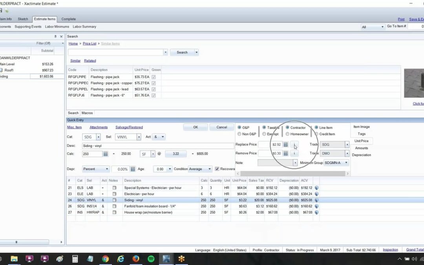The height and width of the screenshot is (265, 424).
Task: Select the Non O&P radio button
Action: pos(239,134)
